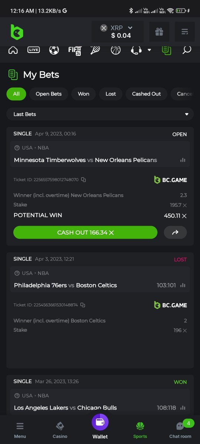Select the basketball sport icon

pyautogui.click(x=116, y=50)
